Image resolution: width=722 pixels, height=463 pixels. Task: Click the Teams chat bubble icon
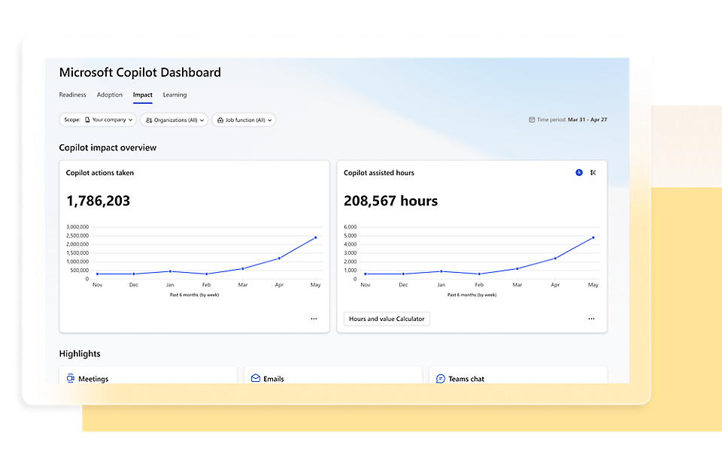[441, 378]
